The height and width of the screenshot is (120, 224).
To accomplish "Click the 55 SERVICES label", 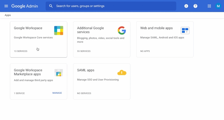I will [84, 51].
